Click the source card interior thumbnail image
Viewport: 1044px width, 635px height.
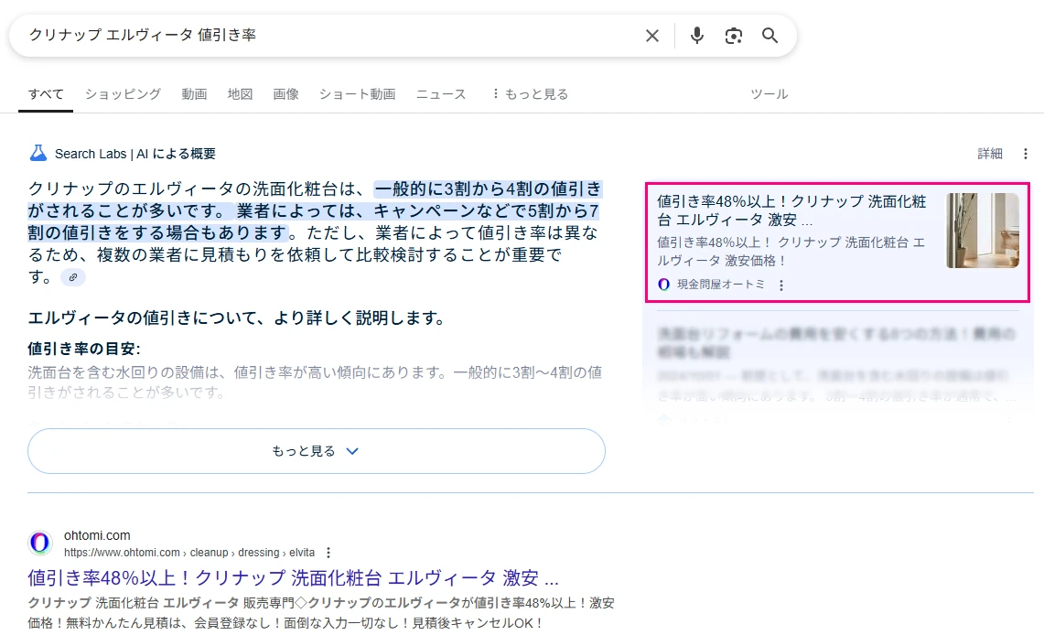982,231
